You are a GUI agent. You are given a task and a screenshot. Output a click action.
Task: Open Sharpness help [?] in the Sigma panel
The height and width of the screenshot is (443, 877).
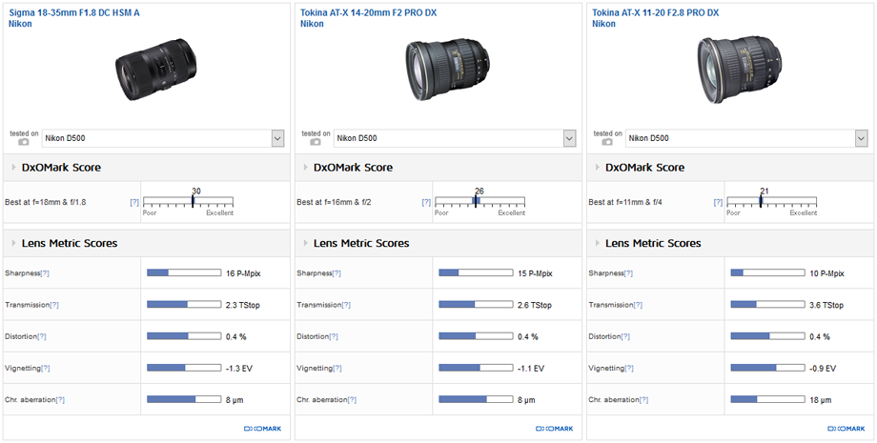click(46, 273)
